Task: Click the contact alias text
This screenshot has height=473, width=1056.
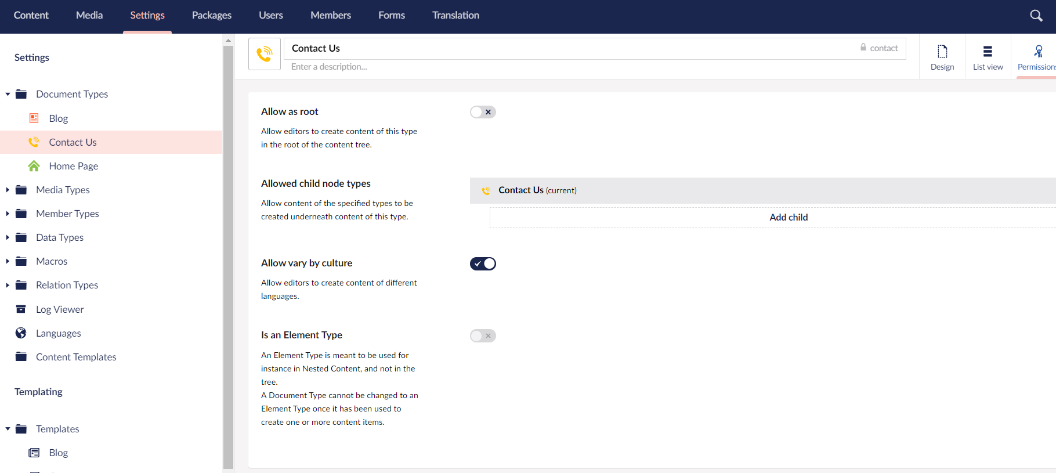Action: tap(884, 48)
